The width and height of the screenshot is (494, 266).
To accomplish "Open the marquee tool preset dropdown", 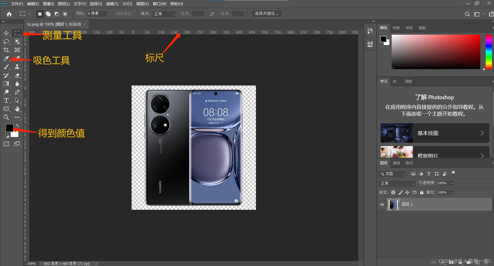I will [29, 14].
